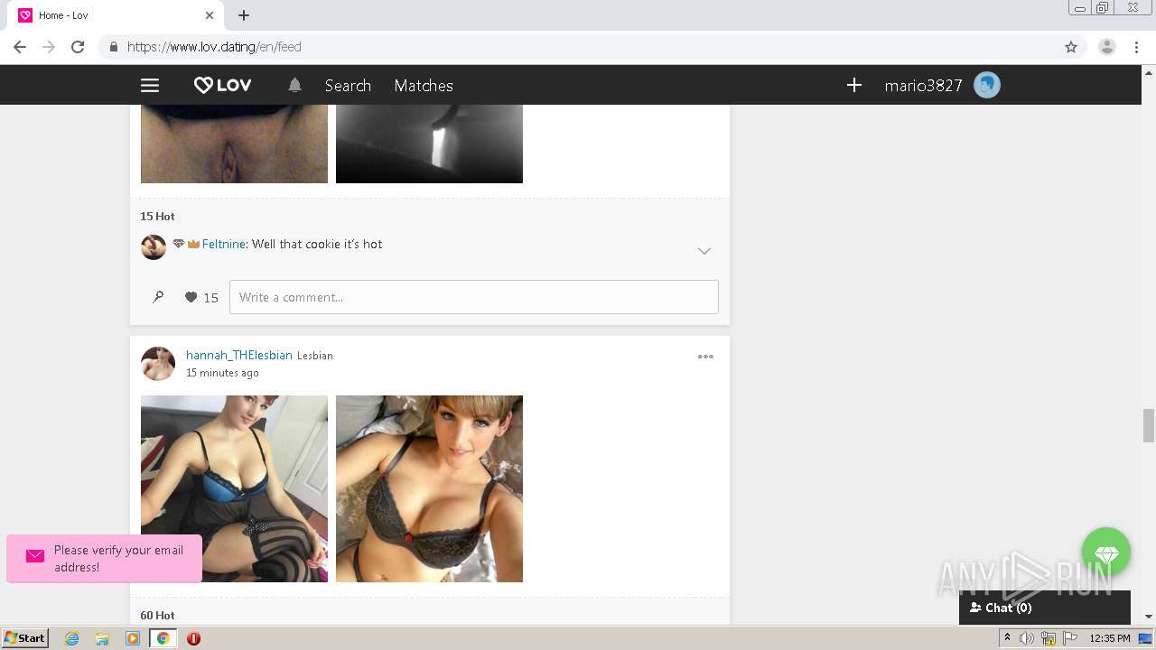Go to the Search page
Viewport: 1156px width, 650px height.
pyautogui.click(x=348, y=86)
